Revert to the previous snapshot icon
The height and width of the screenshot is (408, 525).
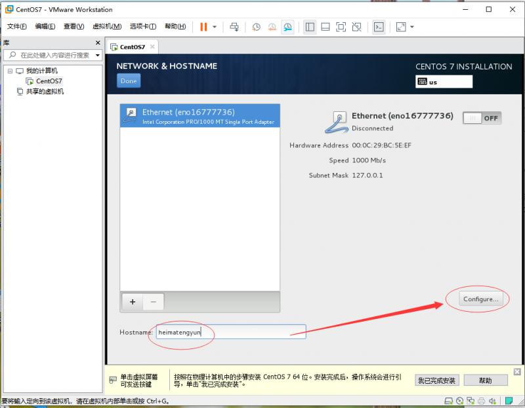272,27
